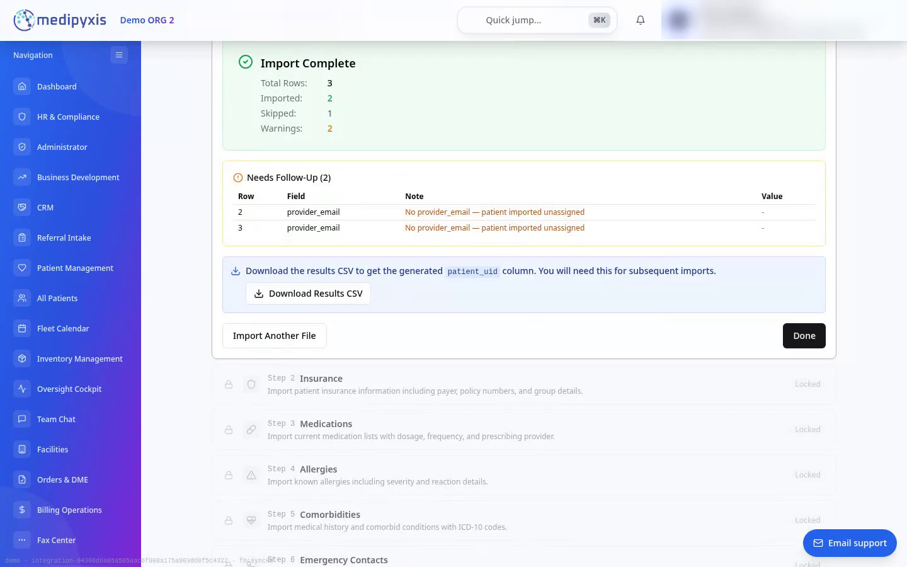Click the Billing Operations dollar icon
The image size is (907, 567).
(x=22, y=510)
